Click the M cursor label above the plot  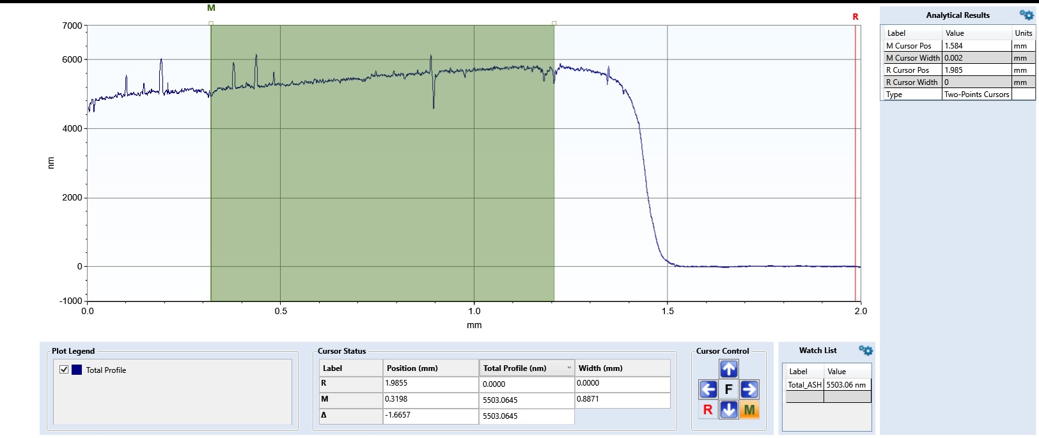[211, 8]
